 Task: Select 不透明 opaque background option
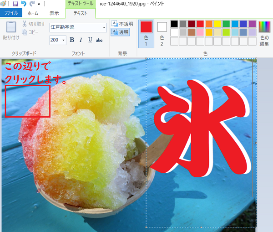click(x=122, y=24)
